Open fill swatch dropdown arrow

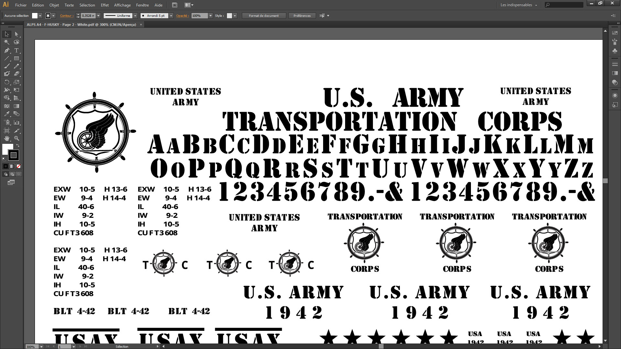pos(40,16)
